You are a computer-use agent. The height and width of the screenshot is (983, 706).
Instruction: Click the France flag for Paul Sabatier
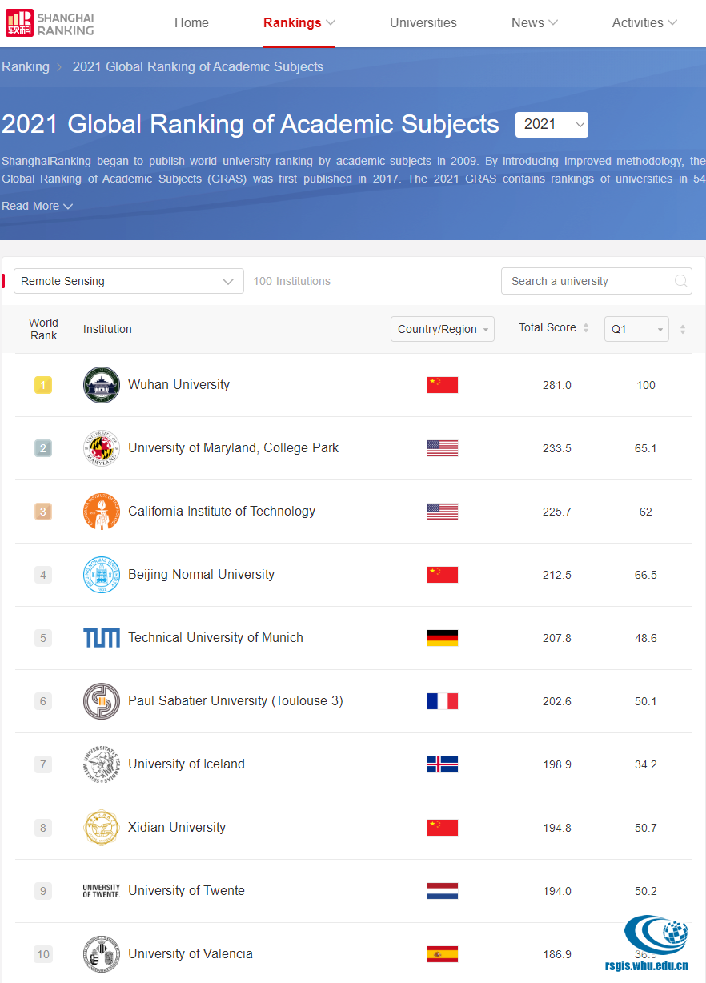[x=443, y=701]
